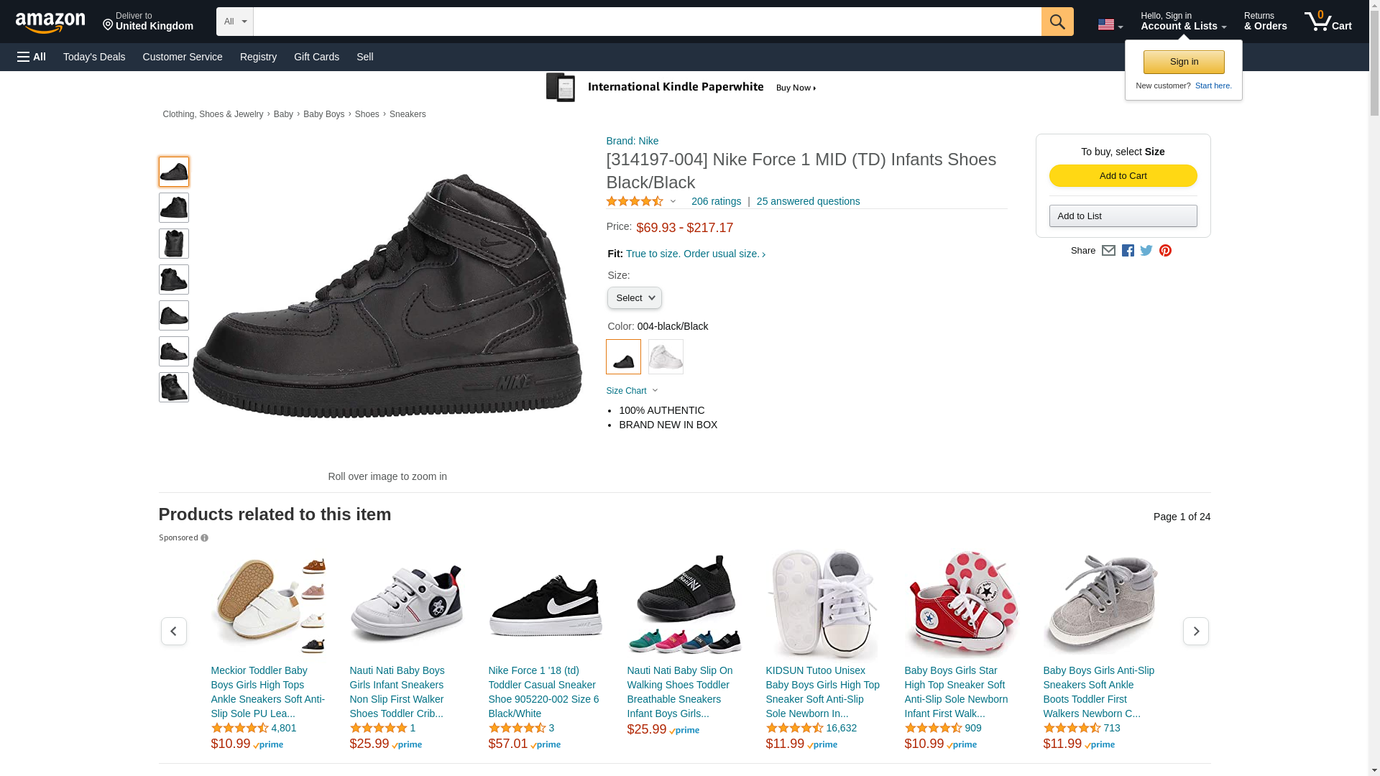The width and height of the screenshot is (1380, 776).
Task: Select the third shoe thumbnail image
Action: pos(174,244)
